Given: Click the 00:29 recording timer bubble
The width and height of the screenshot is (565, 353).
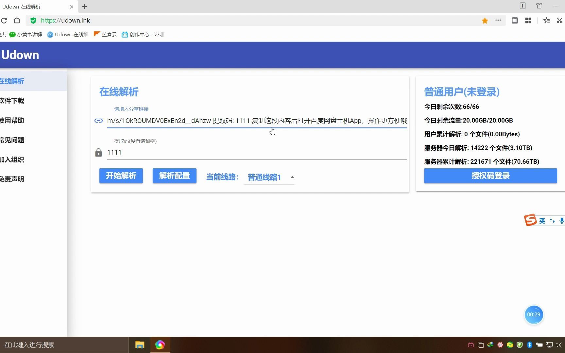Looking at the screenshot, I should tap(534, 314).
